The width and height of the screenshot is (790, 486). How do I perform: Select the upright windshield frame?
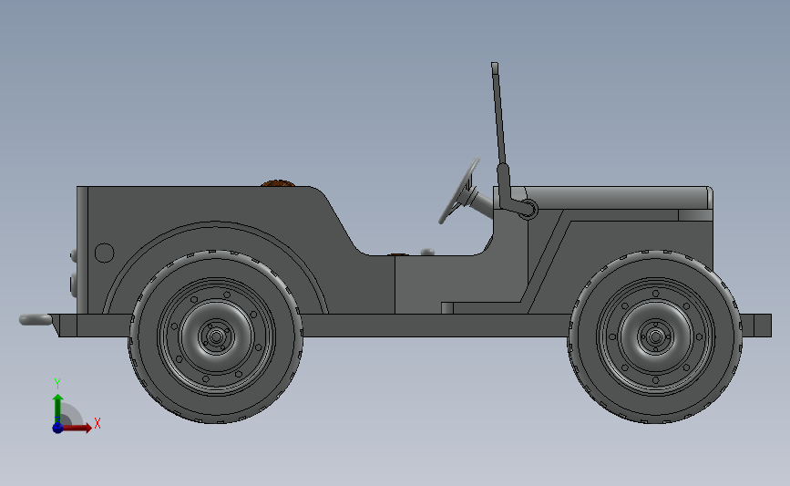coord(498,115)
